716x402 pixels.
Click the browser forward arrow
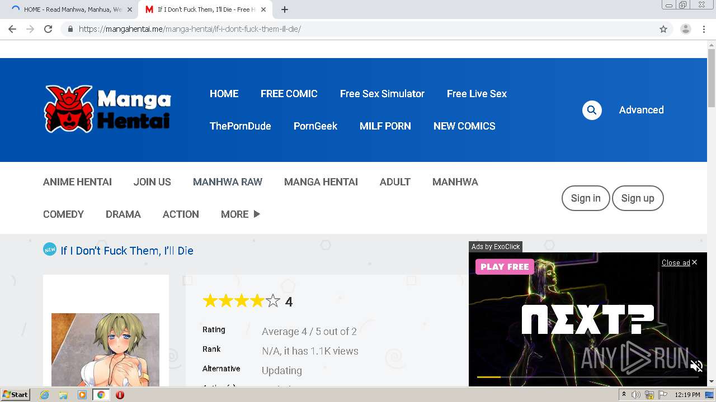30,29
